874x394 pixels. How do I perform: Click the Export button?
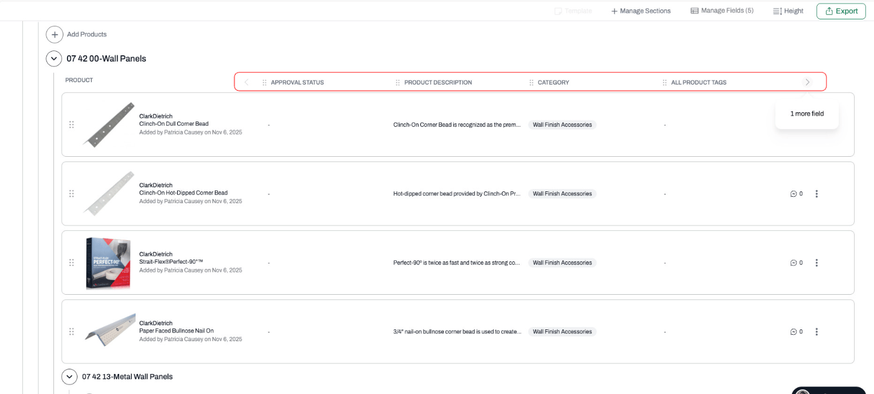(x=841, y=11)
